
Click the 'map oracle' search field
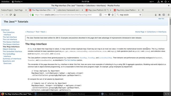(129, 15)
